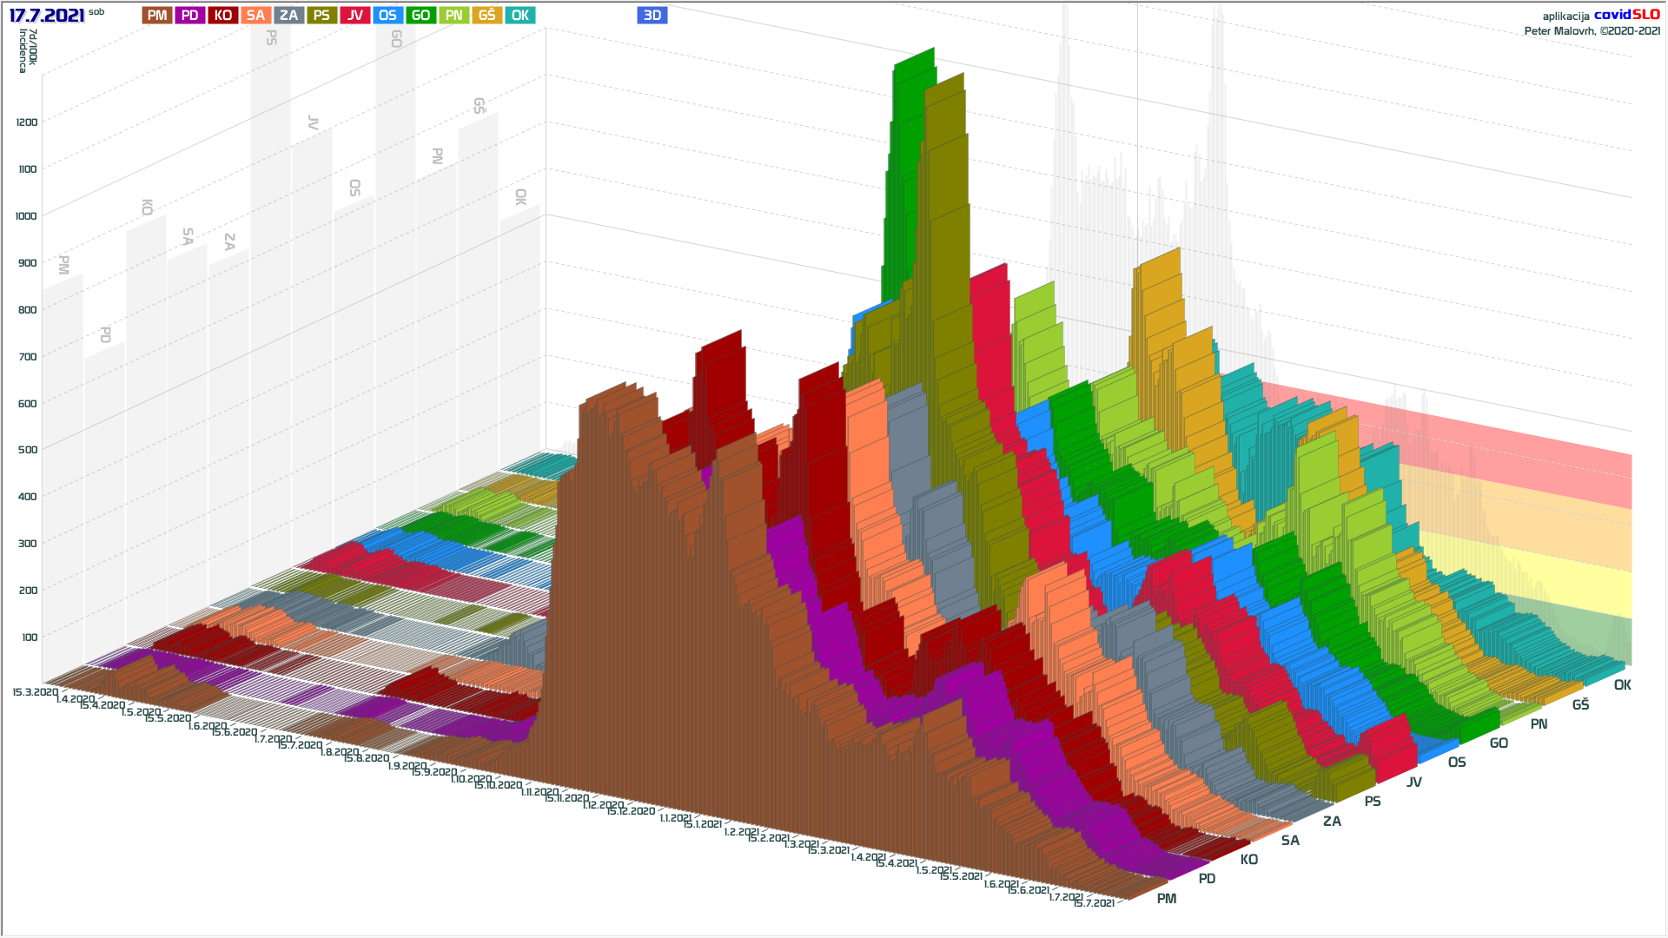1668x938 pixels.
Task: Click the Peter Malovrh copyright text
Action: coord(1592,31)
